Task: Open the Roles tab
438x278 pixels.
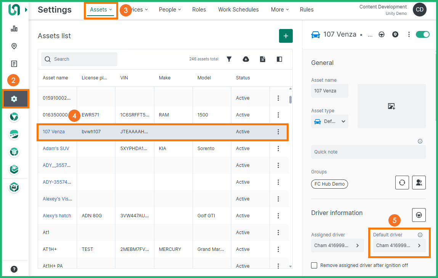Action: pyautogui.click(x=199, y=10)
